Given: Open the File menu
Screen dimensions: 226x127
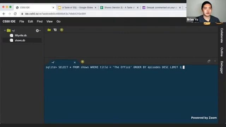Looking at the screenshot, I should tap(22, 22).
